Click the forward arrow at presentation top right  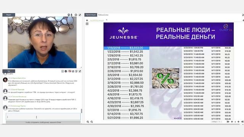tap(243, 20)
